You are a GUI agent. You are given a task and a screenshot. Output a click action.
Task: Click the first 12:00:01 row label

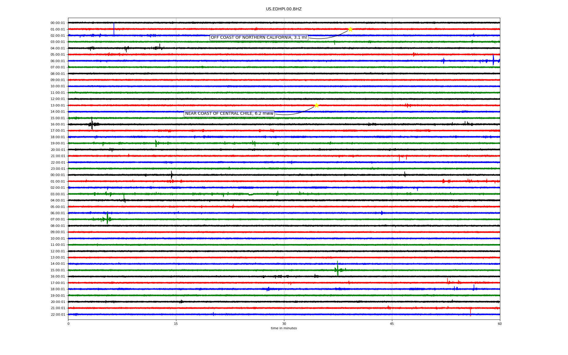pyautogui.click(x=58, y=99)
